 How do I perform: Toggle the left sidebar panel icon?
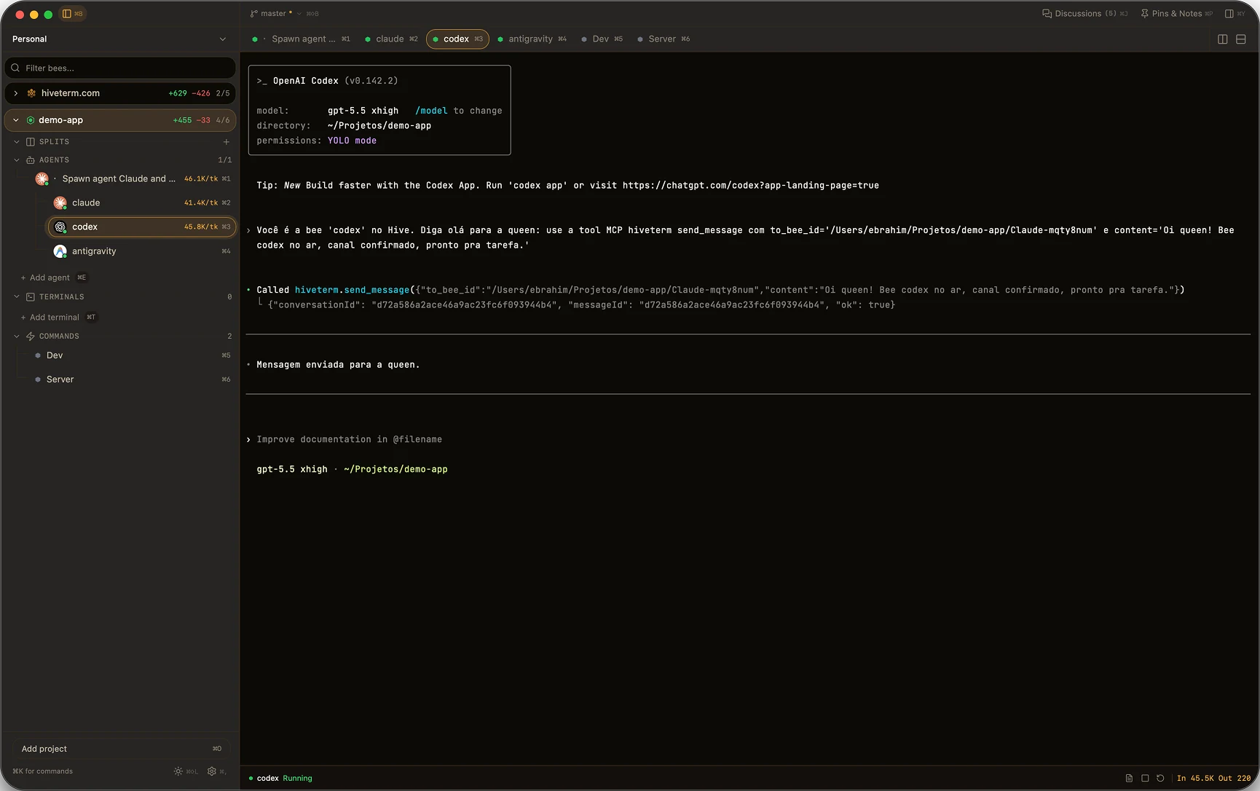tap(67, 14)
